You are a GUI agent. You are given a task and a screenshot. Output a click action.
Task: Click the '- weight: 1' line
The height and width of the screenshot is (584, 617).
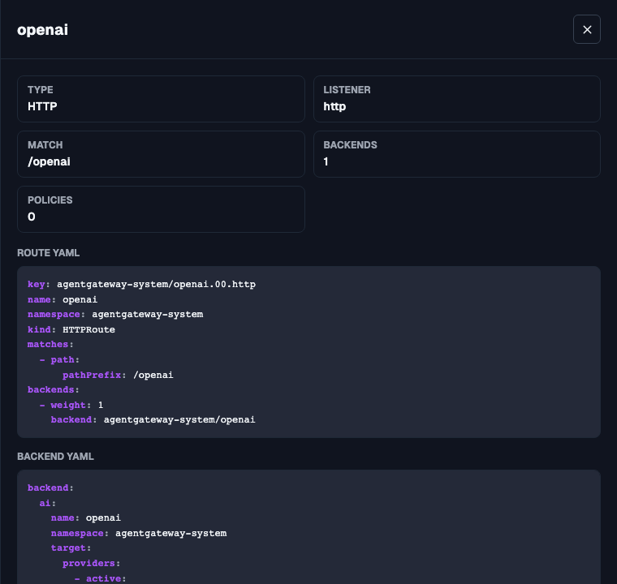(71, 405)
